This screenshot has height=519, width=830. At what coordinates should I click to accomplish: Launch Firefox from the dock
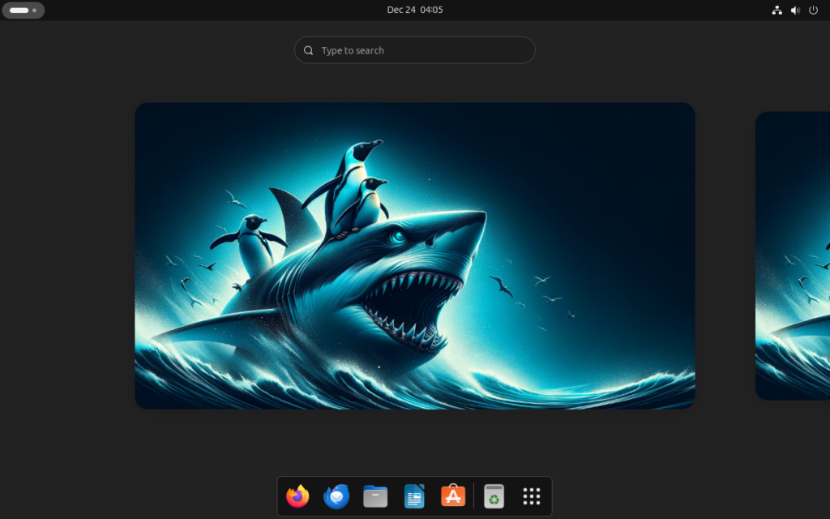297,496
